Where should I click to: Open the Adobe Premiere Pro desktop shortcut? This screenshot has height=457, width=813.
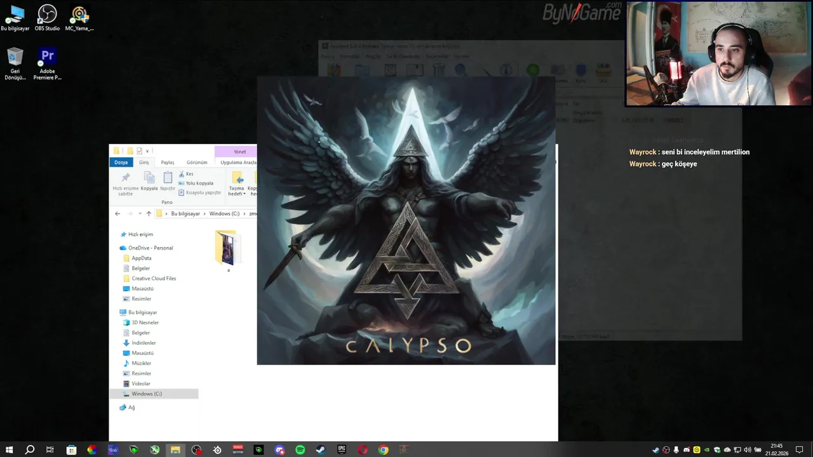pos(47,64)
